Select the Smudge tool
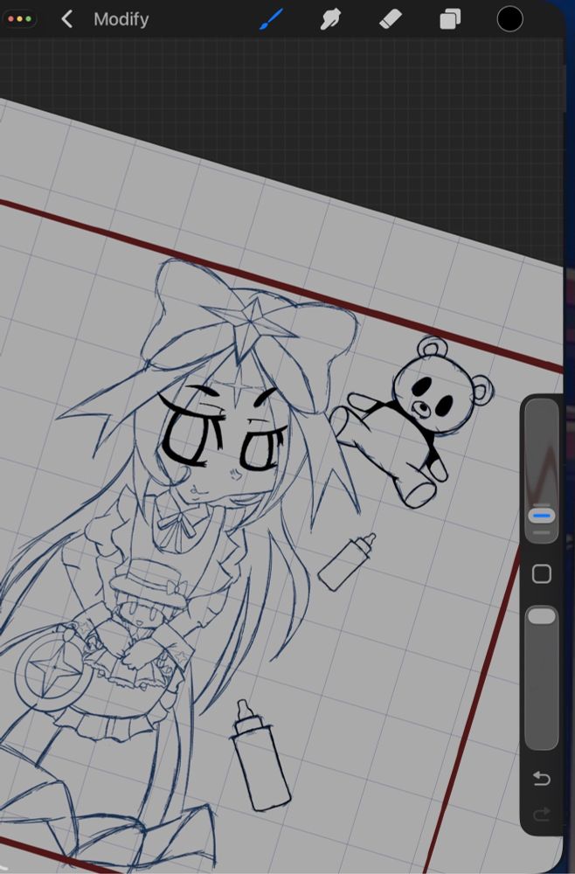 (x=330, y=19)
